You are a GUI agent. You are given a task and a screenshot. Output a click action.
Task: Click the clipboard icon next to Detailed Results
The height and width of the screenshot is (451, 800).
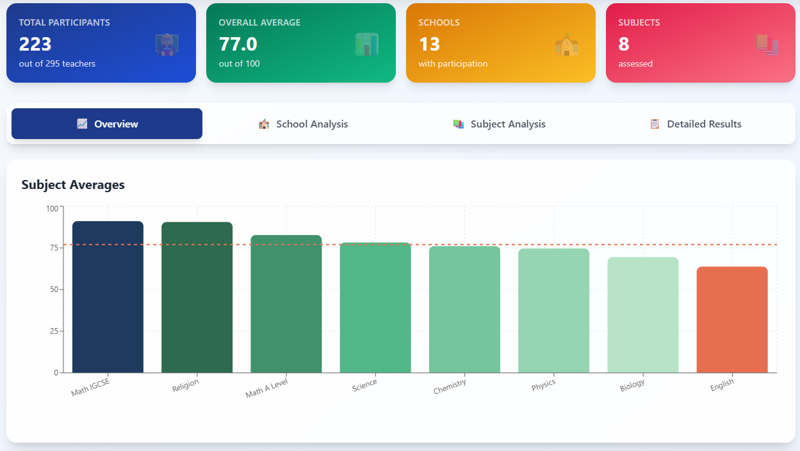point(655,124)
